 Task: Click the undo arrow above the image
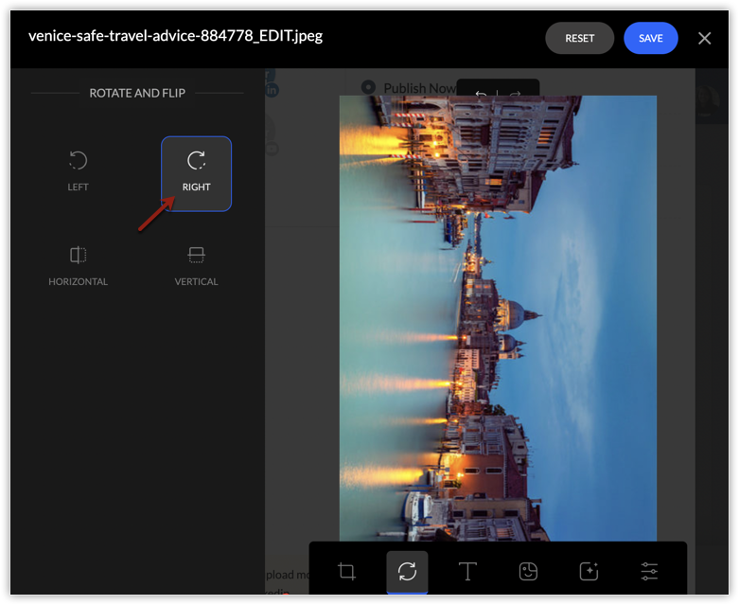coord(481,93)
